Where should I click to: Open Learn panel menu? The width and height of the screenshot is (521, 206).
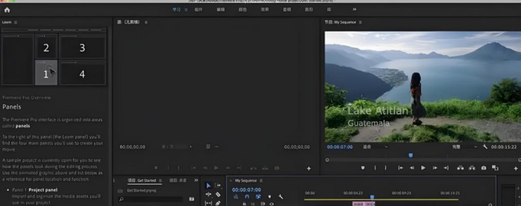[15, 22]
